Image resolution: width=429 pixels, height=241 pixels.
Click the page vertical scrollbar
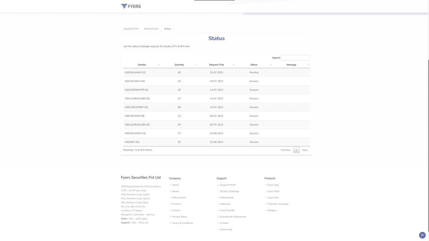coord(428,145)
